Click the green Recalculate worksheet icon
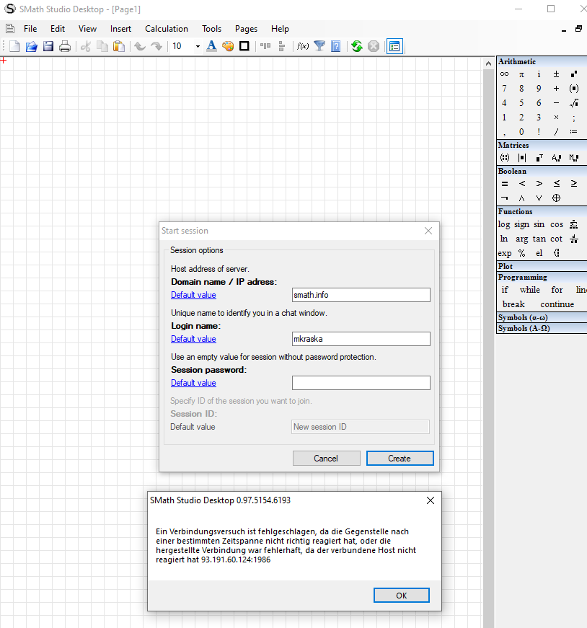 click(356, 46)
